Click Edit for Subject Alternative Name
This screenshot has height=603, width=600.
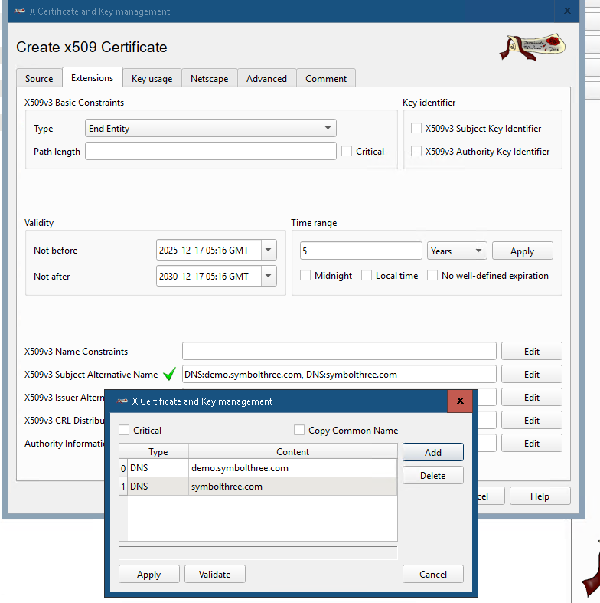click(x=532, y=374)
